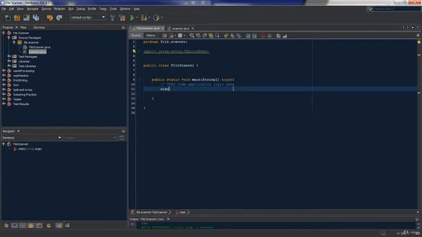
Task: Click the Profile Project toolbar icon
Action: [x=156, y=18]
